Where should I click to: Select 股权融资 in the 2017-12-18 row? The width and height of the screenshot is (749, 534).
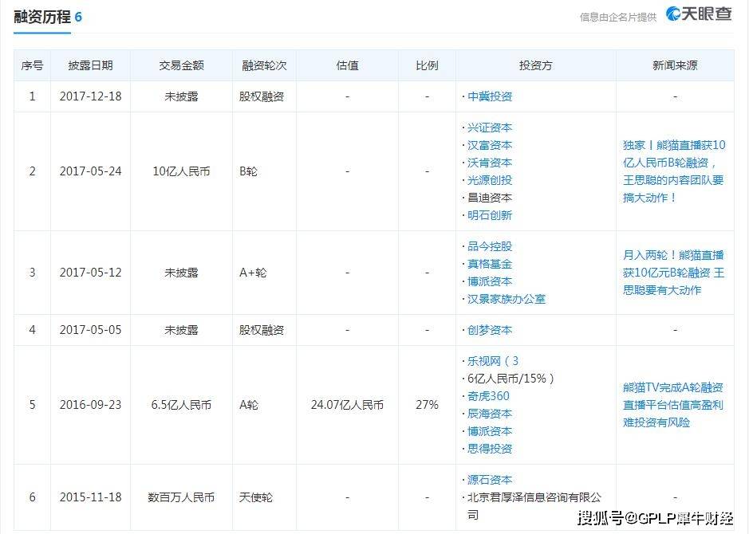point(262,96)
